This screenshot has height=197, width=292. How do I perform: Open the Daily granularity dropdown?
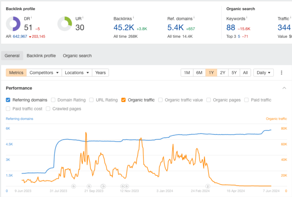click(263, 73)
